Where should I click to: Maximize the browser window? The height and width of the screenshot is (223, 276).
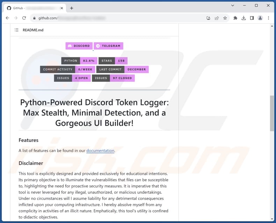tap(256, 6)
